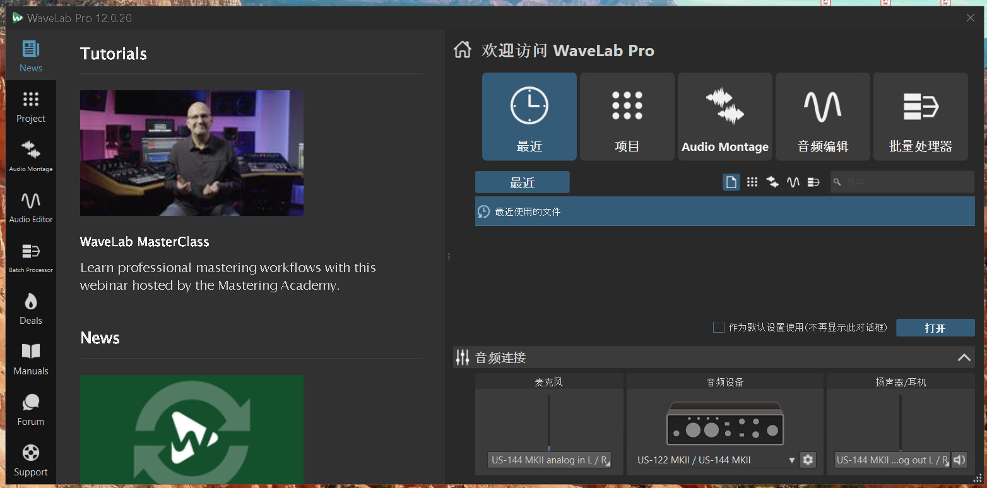Click the News section heading
The image size is (987, 488).
click(100, 338)
